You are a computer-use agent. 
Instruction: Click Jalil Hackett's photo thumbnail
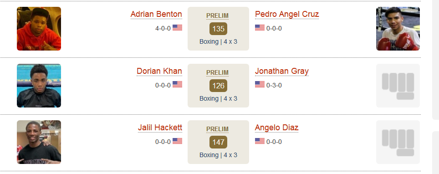(x=39, y=142)
